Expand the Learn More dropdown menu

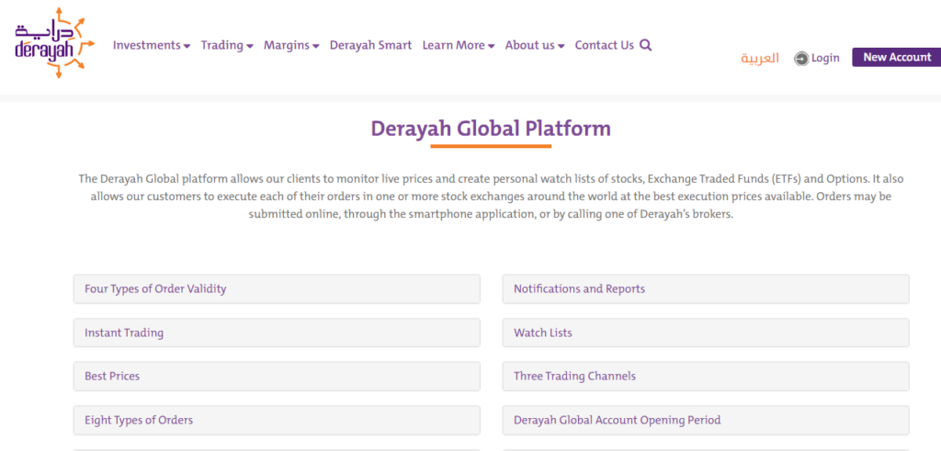tap(459, 45)
